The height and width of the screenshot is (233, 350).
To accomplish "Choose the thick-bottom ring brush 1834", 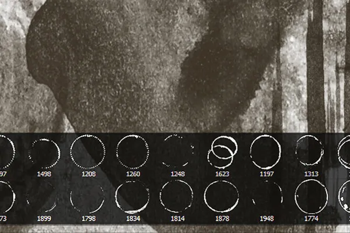I will click(x=132, y=197).
